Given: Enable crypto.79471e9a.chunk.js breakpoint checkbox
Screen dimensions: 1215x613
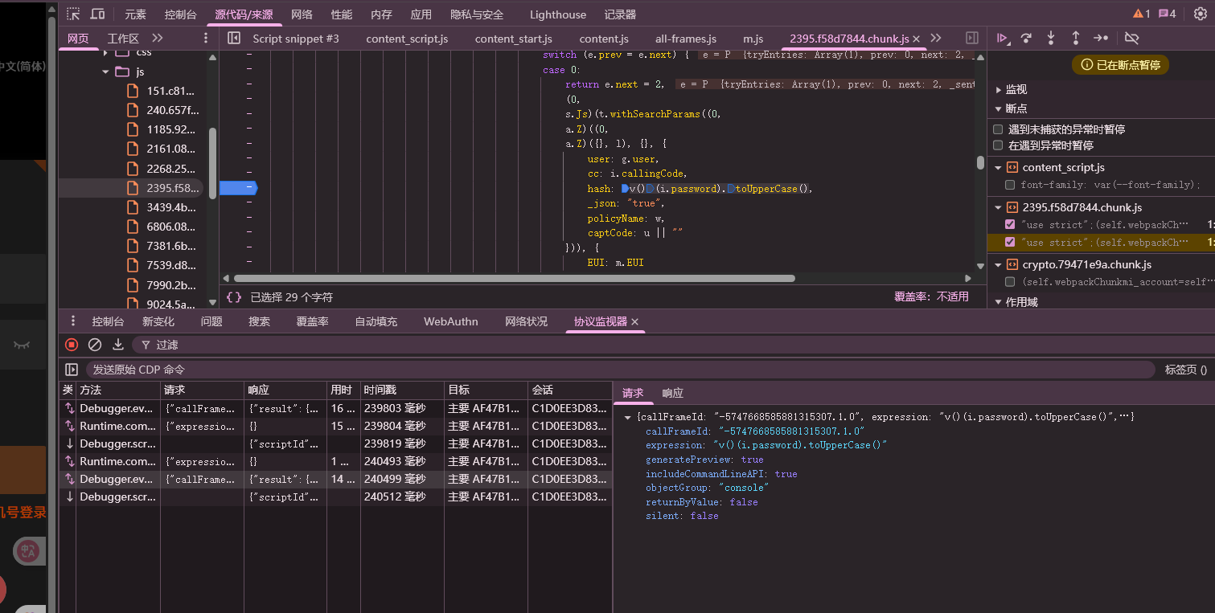Looking at the screenshot, I should (x=1010, y=282).
